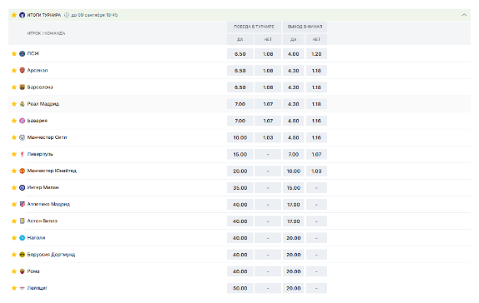Viewport: 479px width, 303px height.
Task: Toggle favorite star for Итоги турнира header
Action: click(14, 15)
